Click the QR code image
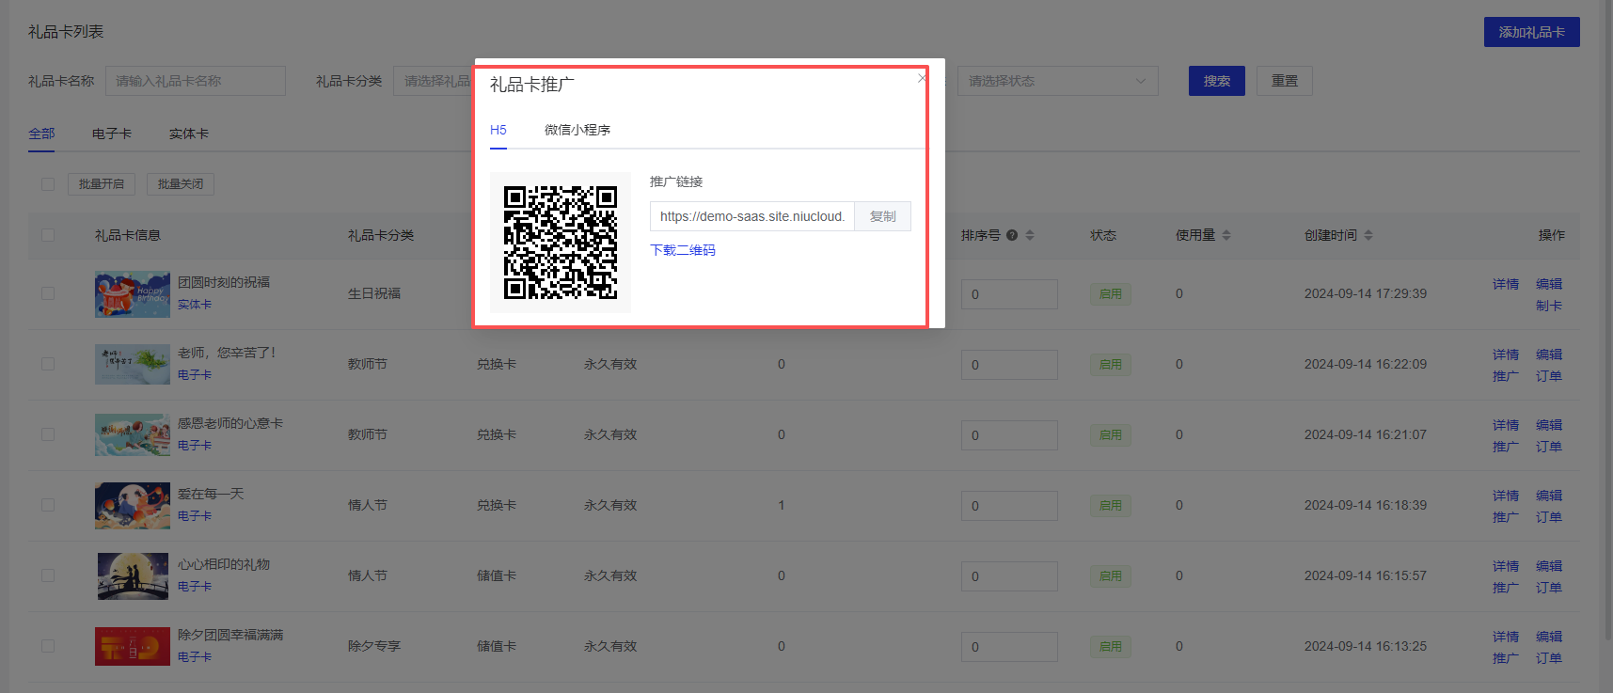Screen dimensions: 1613x693 click(560, 243)
